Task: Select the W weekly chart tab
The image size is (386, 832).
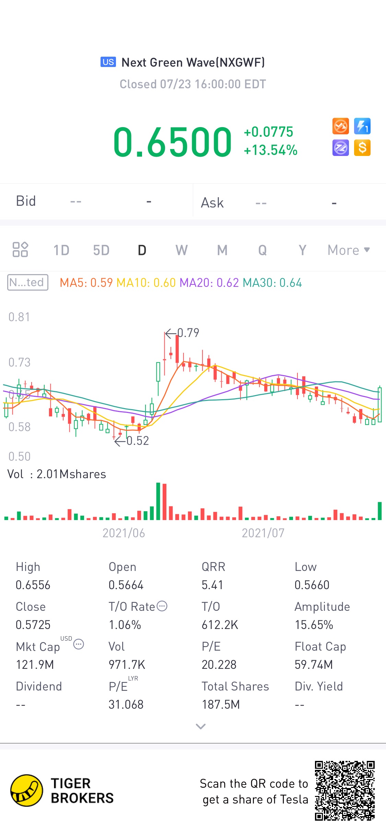Action: 182,250
